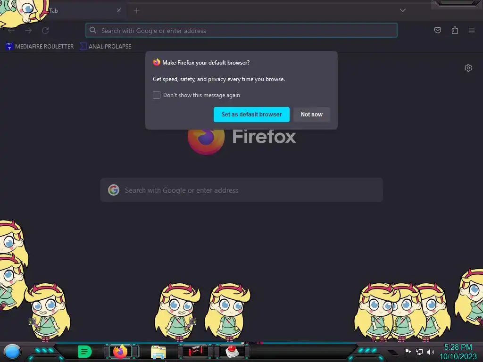Close the current Firefox tab
Viewport: 483px width, 362px height.
pyautogui.click(x=118, y=10)
